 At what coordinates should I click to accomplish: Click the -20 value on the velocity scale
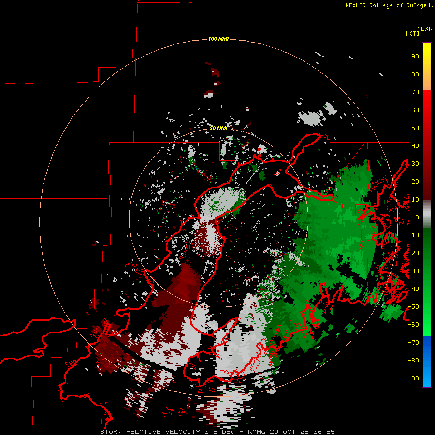point(413,253)
